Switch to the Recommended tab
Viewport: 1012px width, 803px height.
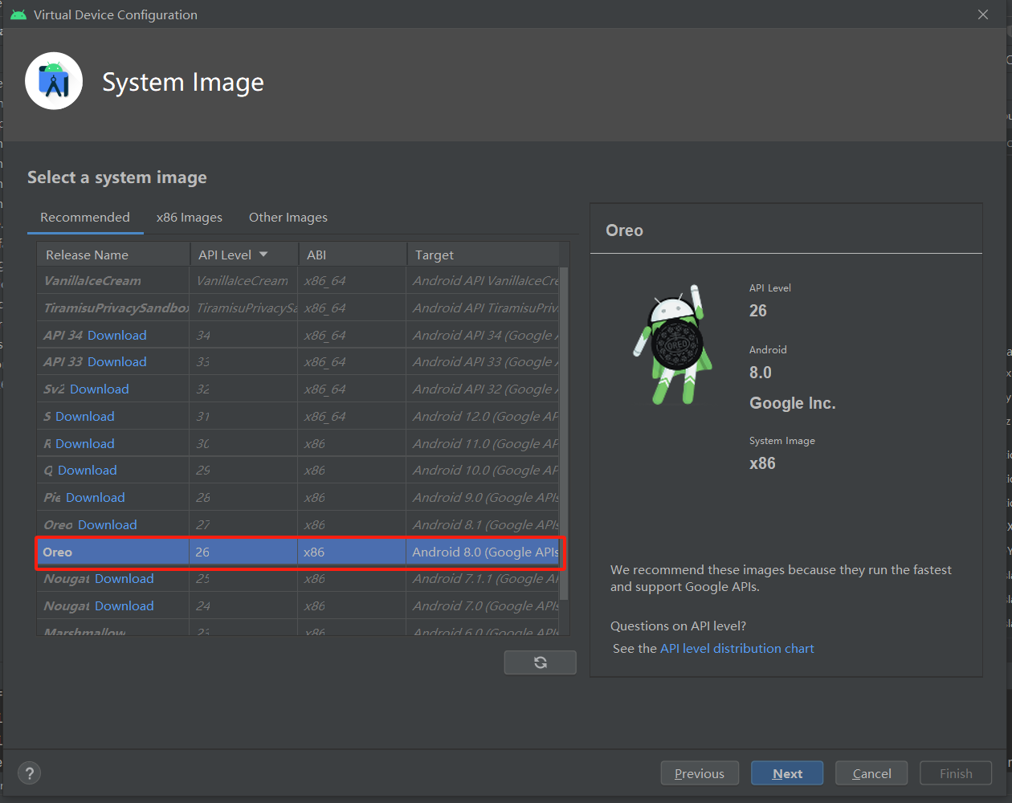(x=85, y=217)
